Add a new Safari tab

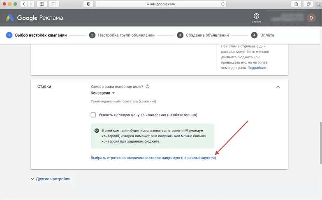coord(319,5)
